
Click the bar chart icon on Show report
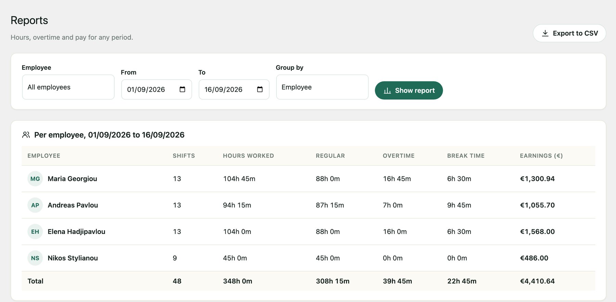click(387, 91)
